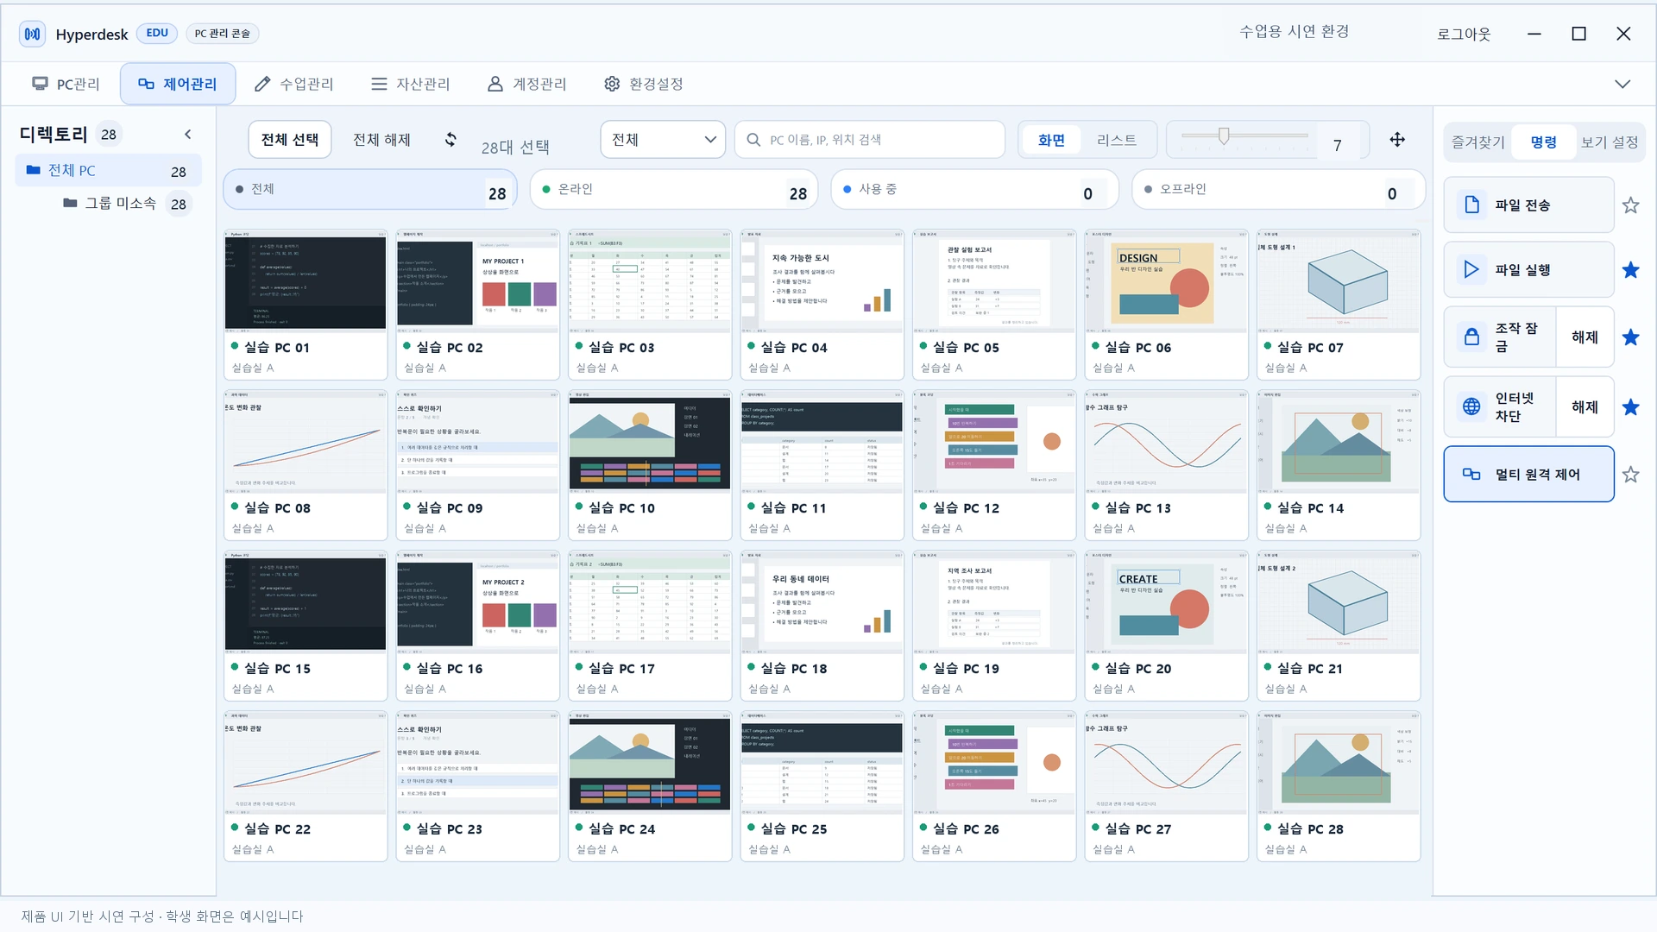Select the 전체 status filter
The width and height of the screenshot is (1657, 932).
click(370, 190)
